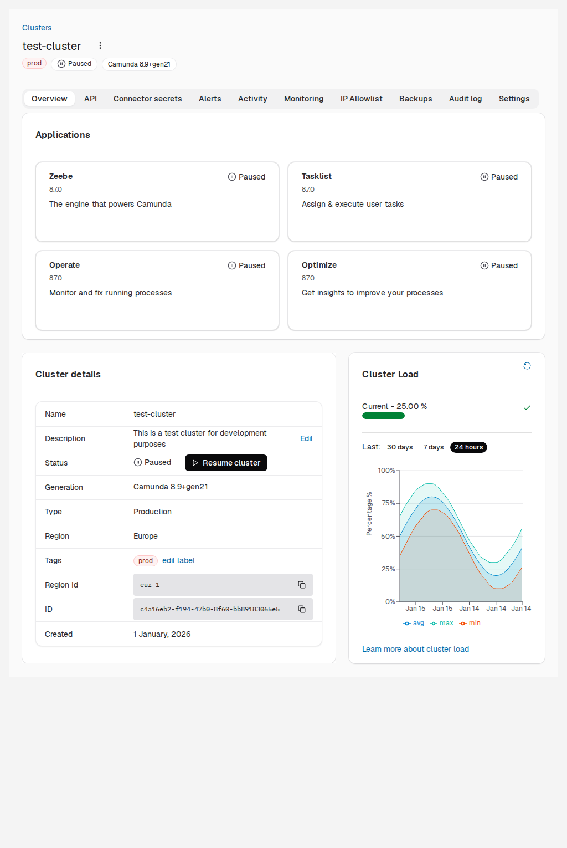The width and height of the screenshot is (567, 848).
Task: Copy the Region Id eur-1 value
Action: [302, 585]
